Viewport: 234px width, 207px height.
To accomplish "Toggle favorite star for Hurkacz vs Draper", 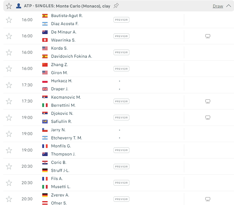I will [x=9, y=85].
